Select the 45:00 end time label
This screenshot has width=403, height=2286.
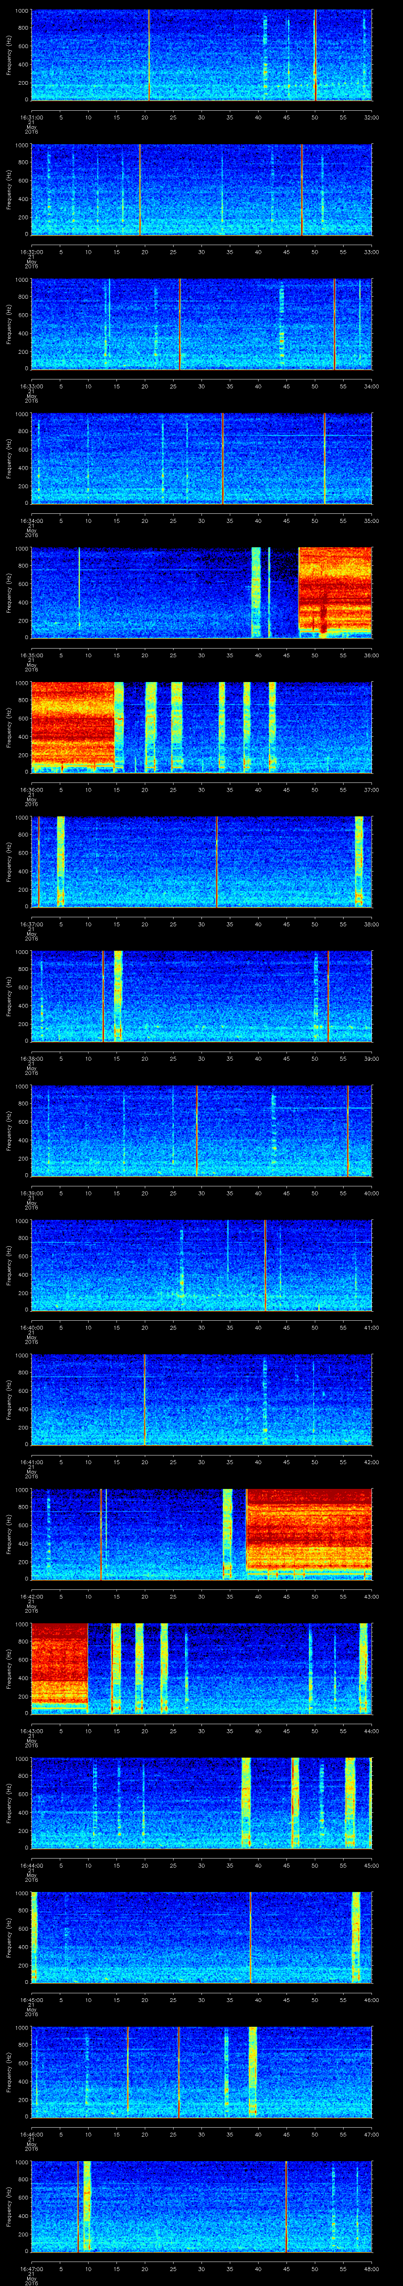tap(371, 1864)
